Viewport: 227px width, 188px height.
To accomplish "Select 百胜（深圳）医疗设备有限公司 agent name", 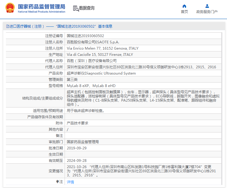I will point(92,61).
